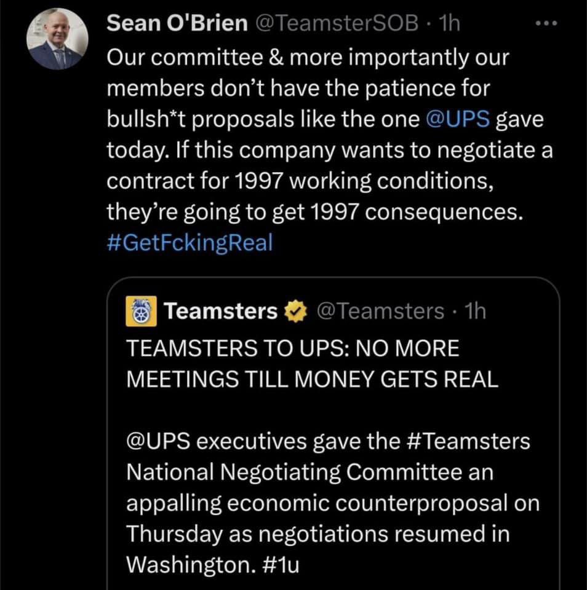Open the three-dot more options menu
This screenshot has height=590, width=587.
coord(546,23)
